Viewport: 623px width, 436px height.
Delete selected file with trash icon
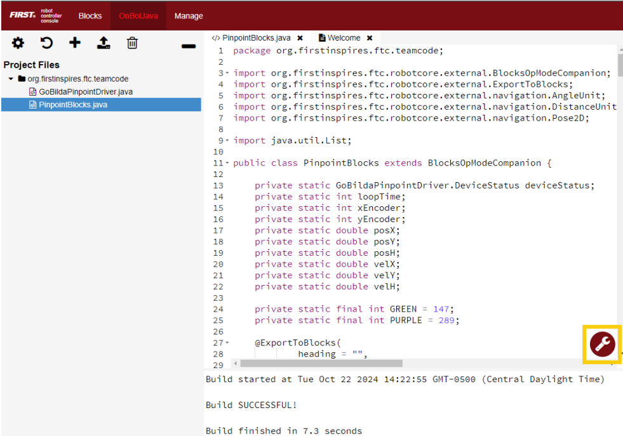(132, 43)
